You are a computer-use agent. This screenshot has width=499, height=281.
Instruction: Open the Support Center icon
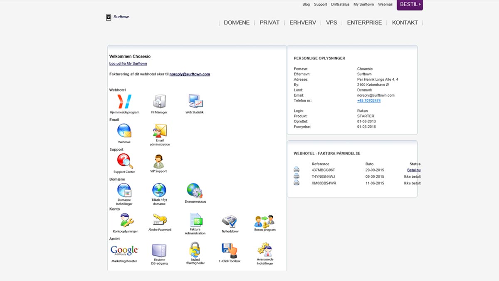[124, 161]
